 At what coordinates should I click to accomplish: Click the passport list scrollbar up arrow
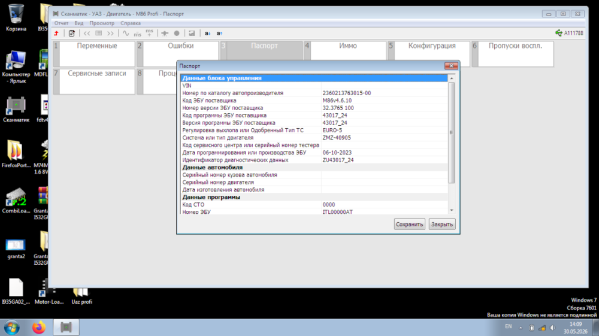click(x=452, y=78)
